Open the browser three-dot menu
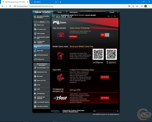152x122 pixels. coord(149,6)
